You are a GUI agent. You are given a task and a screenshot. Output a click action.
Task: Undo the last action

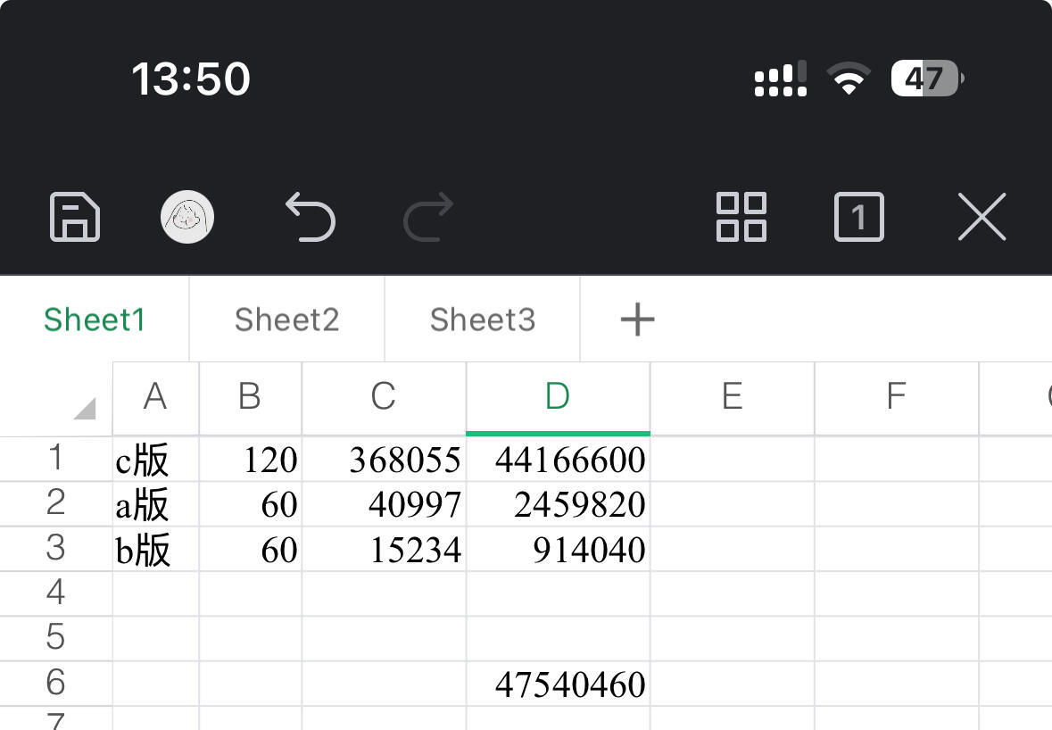point(310,217)
